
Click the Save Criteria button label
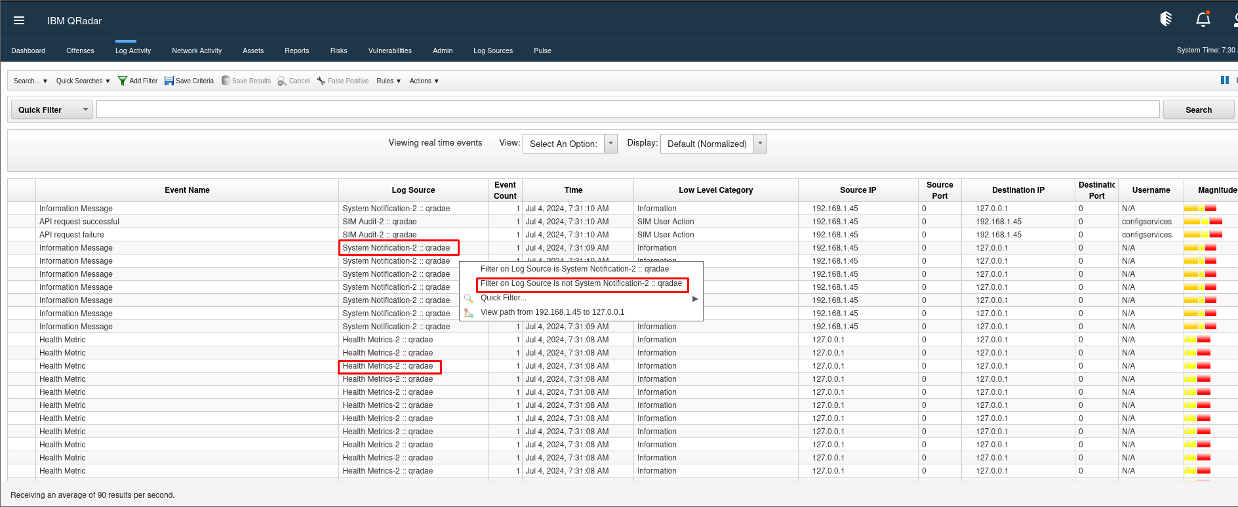pos(195,81)
